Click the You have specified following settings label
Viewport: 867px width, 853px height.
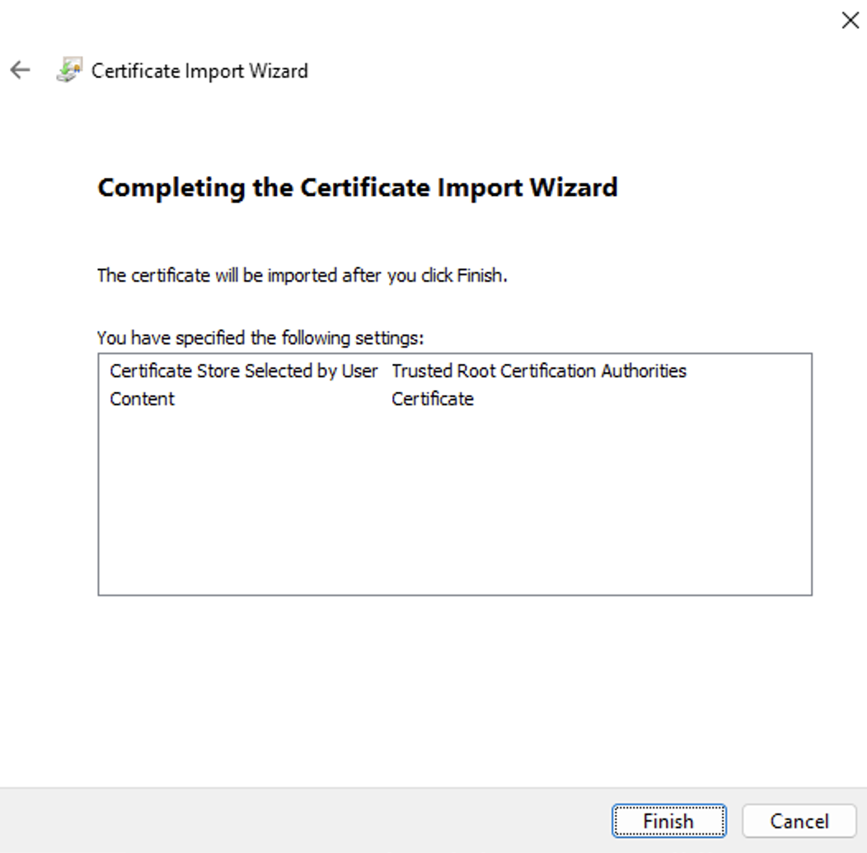260,338
